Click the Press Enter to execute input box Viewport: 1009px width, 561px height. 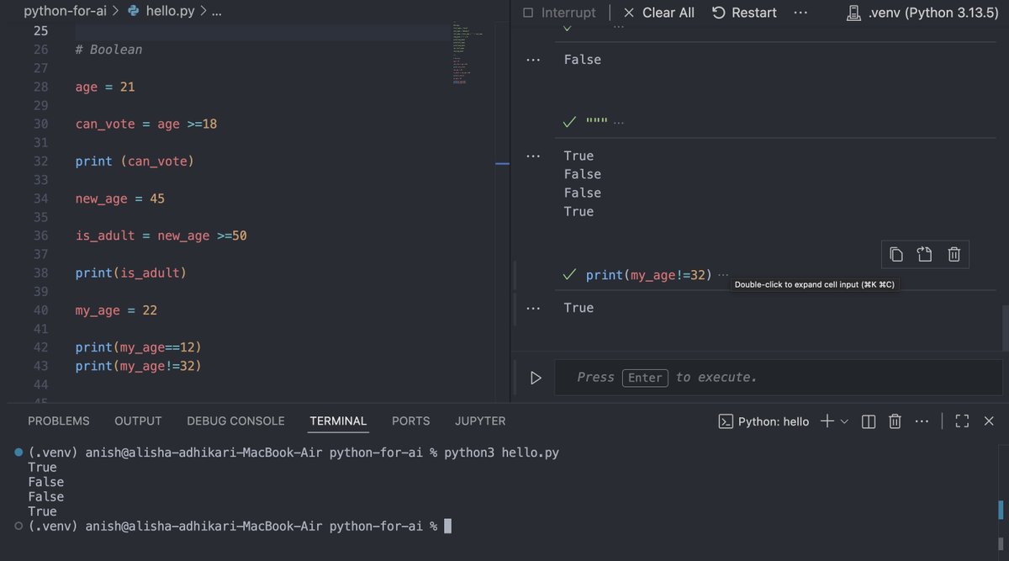click(x=779, y=378)
